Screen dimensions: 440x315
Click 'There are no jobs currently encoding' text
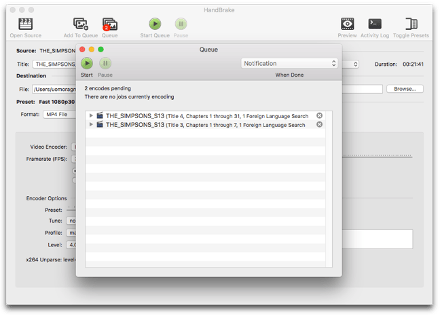click(x=130, y=97)
